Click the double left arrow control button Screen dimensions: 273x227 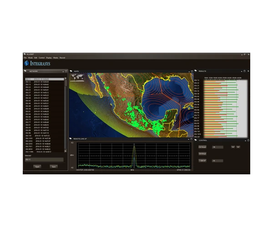233,147
